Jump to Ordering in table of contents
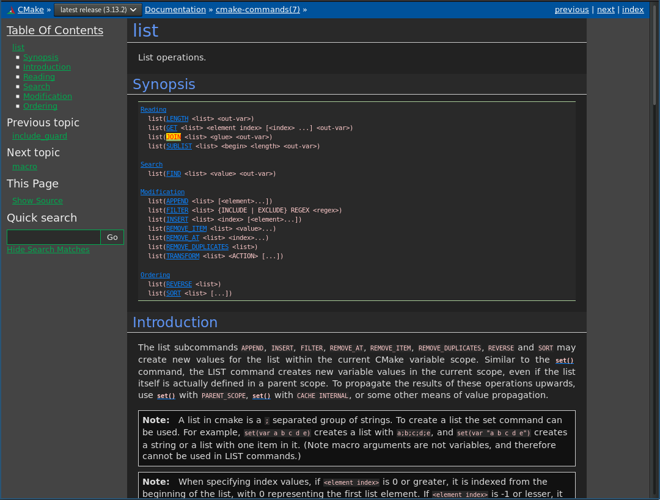The image size is (660, 500). point(40,106)
